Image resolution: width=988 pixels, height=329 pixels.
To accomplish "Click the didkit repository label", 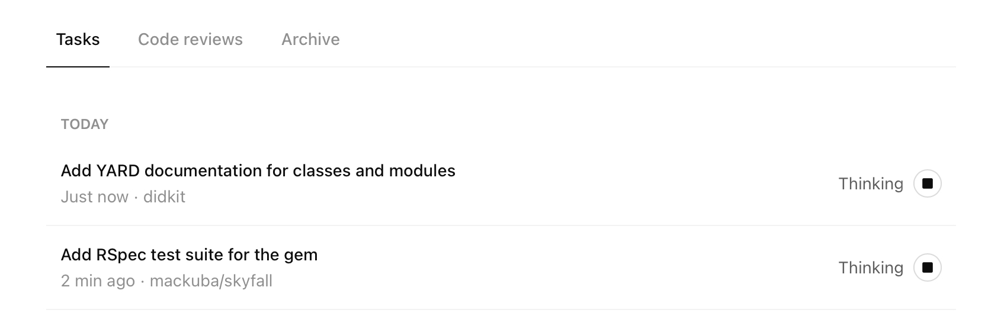I will point(164,196).
